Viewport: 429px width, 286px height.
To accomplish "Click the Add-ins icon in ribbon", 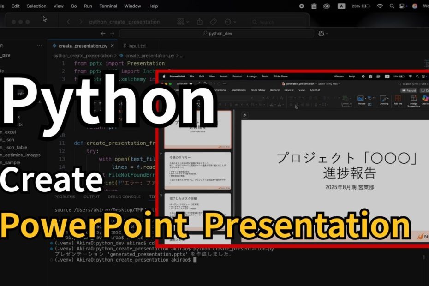I will (398, 99).
